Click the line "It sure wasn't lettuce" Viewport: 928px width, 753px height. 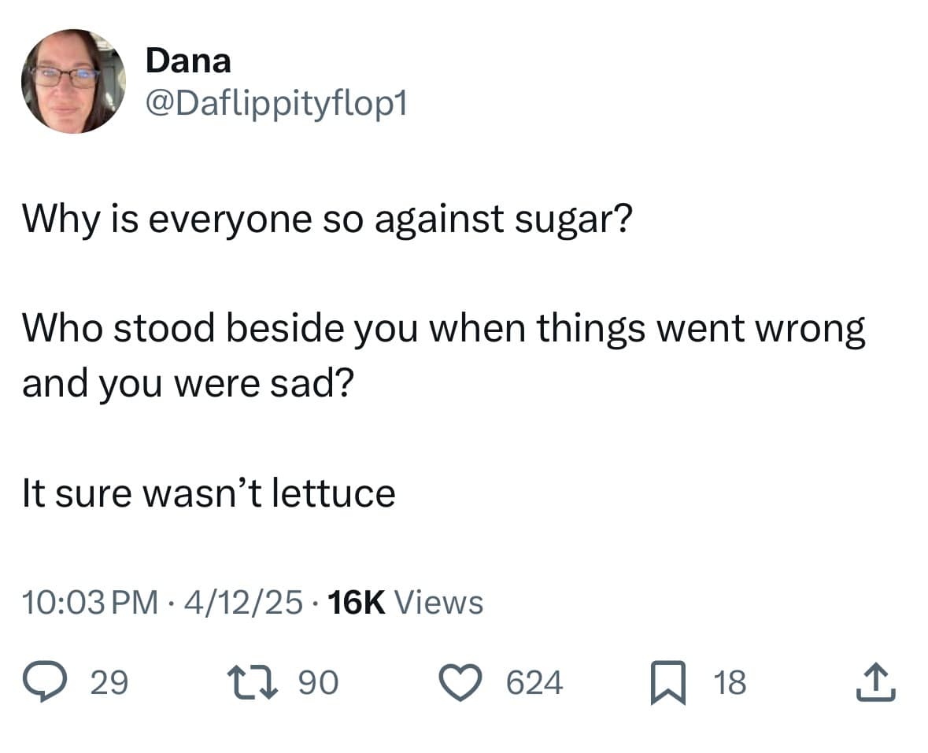(x=208, y=493)
